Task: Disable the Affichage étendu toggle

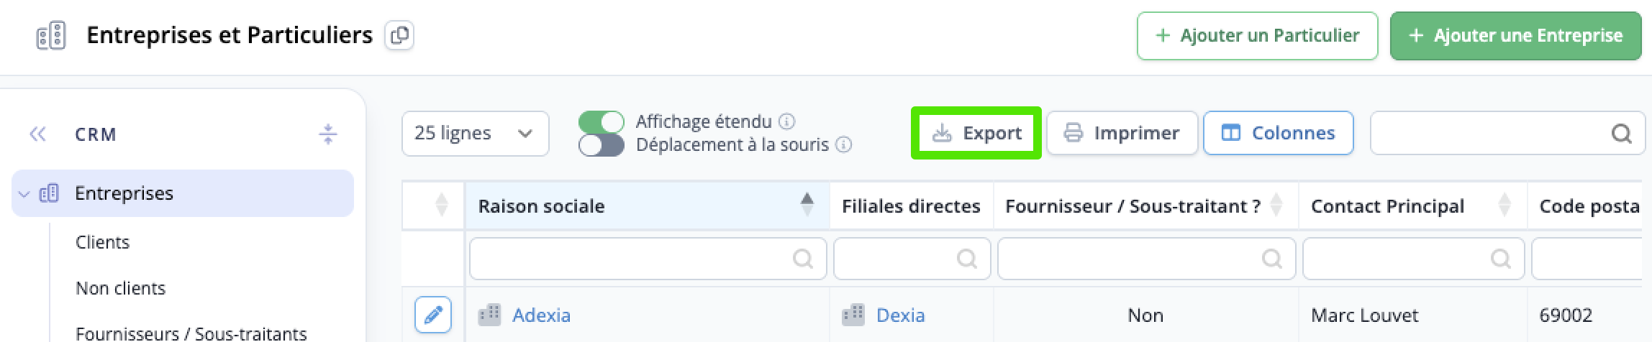Action: coord(601,122)
